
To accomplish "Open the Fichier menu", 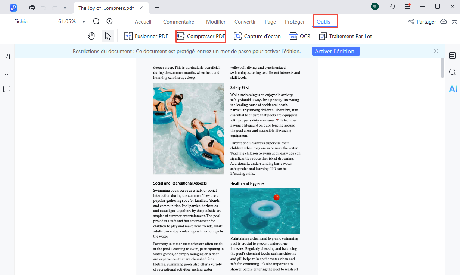I will [x=18, y=21].
